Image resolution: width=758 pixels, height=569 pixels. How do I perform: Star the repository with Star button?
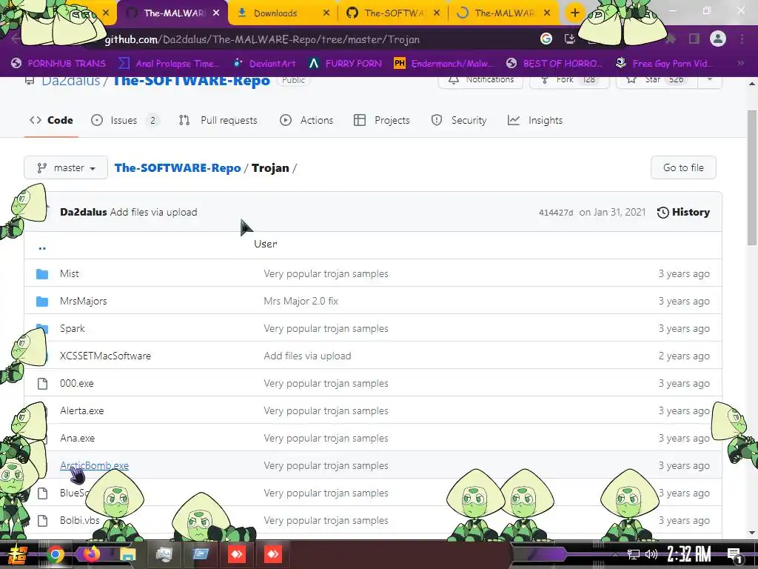[x=657, y=80]
